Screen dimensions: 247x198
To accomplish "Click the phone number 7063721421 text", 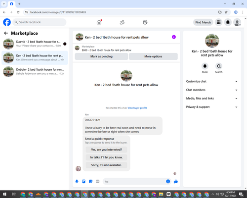I will pyautogui.click(x=92, y=120).
